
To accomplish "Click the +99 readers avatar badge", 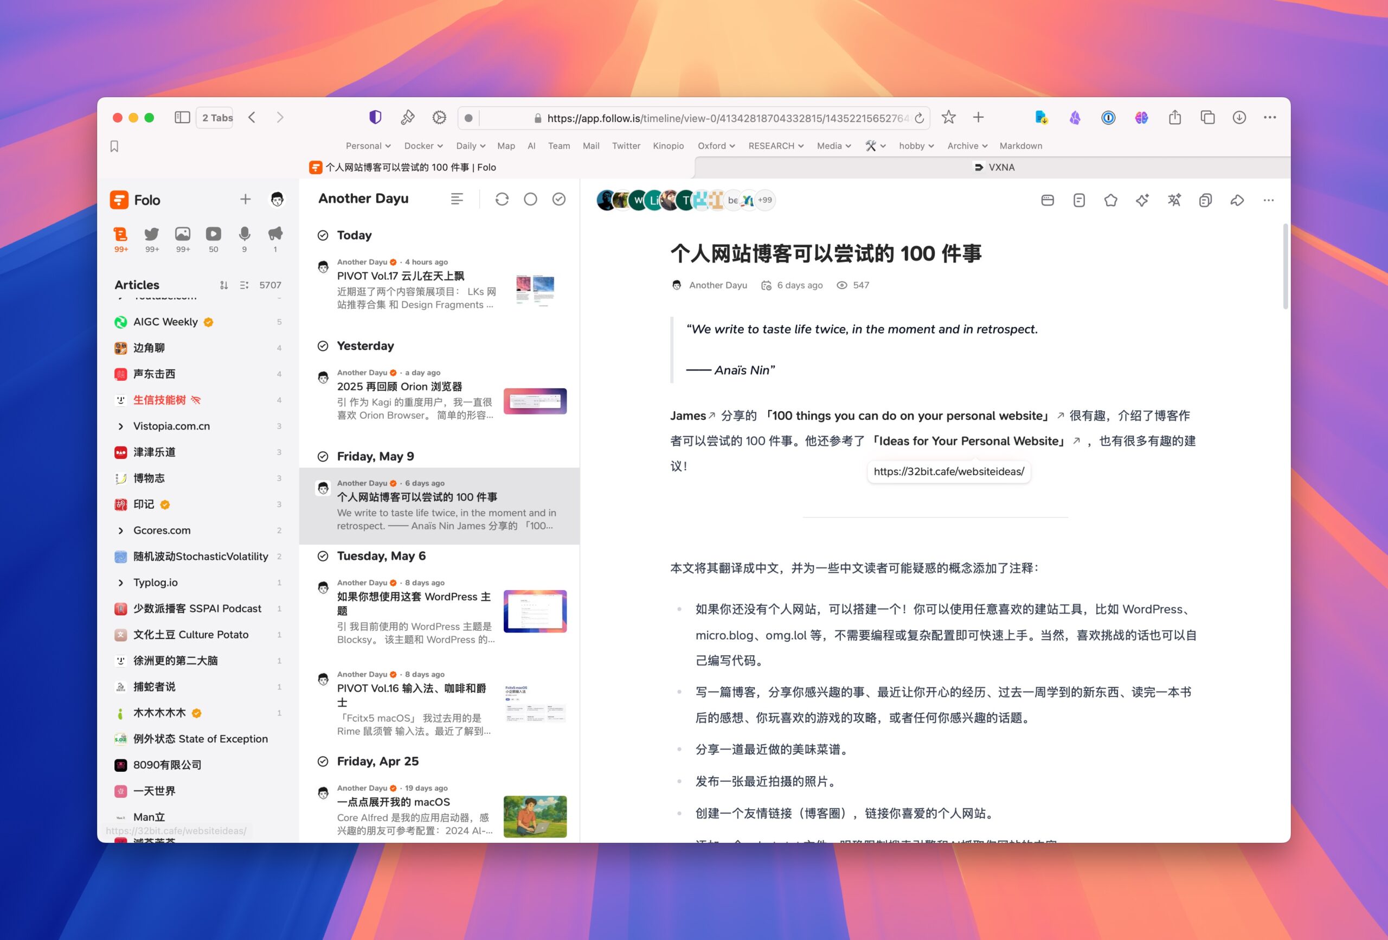I will 765,200.
